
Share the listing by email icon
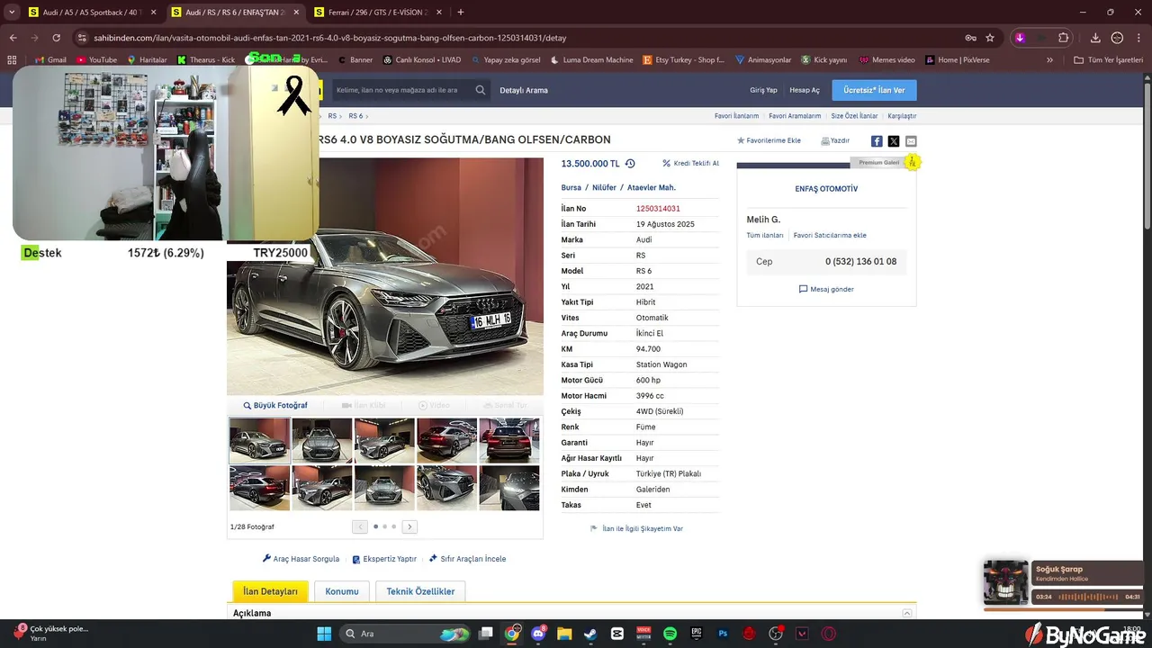(x=911, y=141)
